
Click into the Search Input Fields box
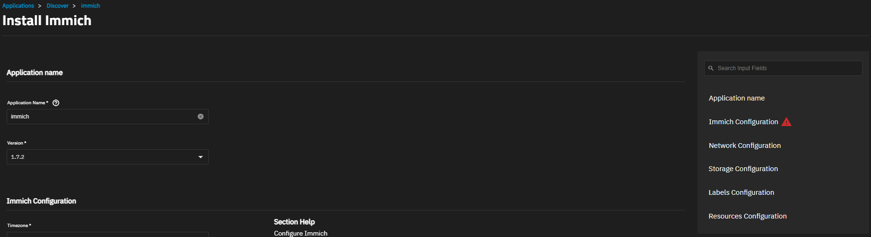pos(787,68)
